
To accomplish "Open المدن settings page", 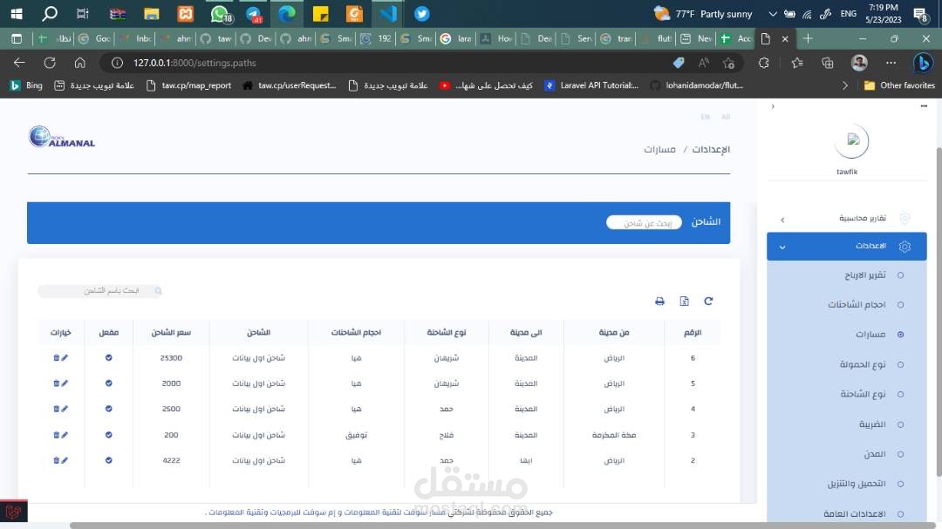I will point(875,454).
